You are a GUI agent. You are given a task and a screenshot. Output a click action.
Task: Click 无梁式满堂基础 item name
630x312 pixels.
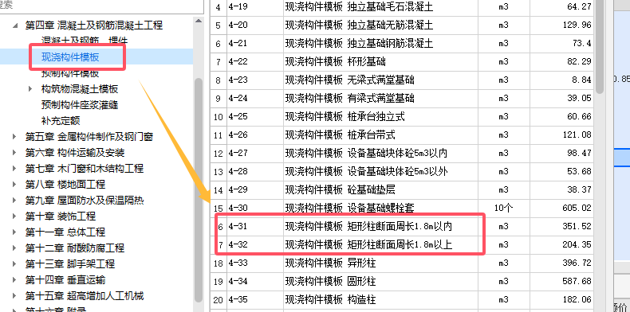[380, 80]
